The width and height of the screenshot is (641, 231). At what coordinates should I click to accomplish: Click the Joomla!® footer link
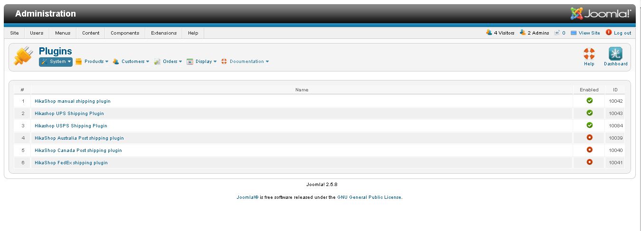(x=247, y=197)
